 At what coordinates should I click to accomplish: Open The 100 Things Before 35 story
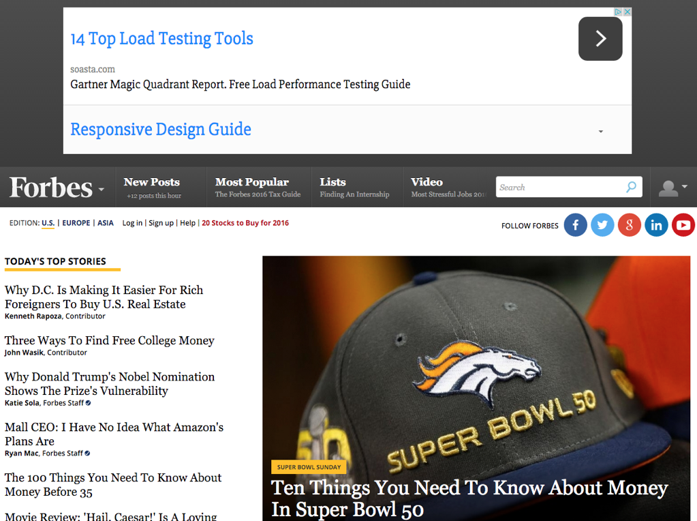(x=113, y=485)
